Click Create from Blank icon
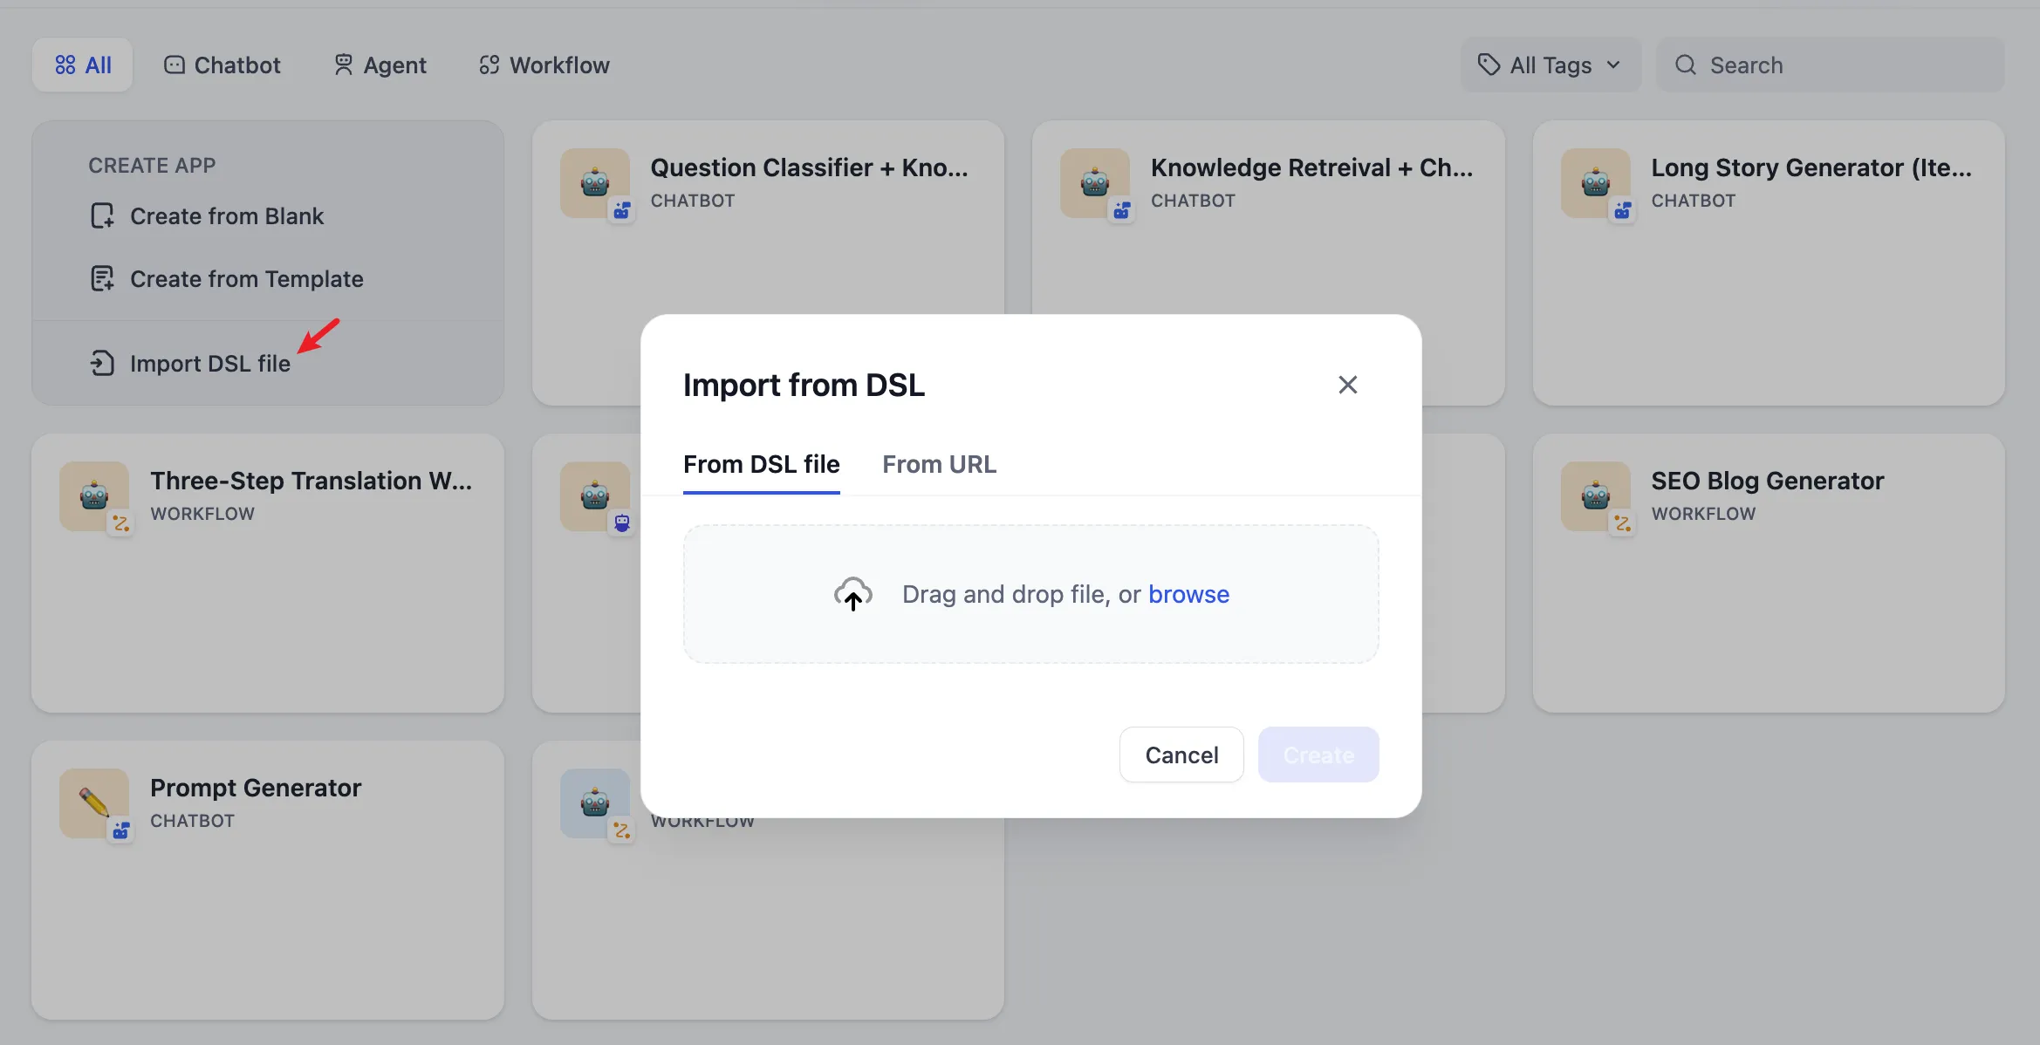 click(102, 216)
